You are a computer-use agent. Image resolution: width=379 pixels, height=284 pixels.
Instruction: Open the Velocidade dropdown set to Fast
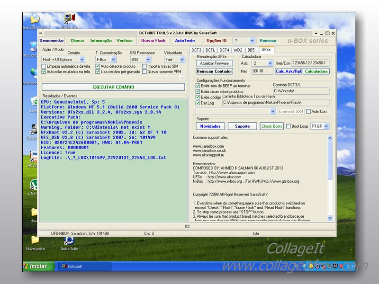[x=182, y=60]
